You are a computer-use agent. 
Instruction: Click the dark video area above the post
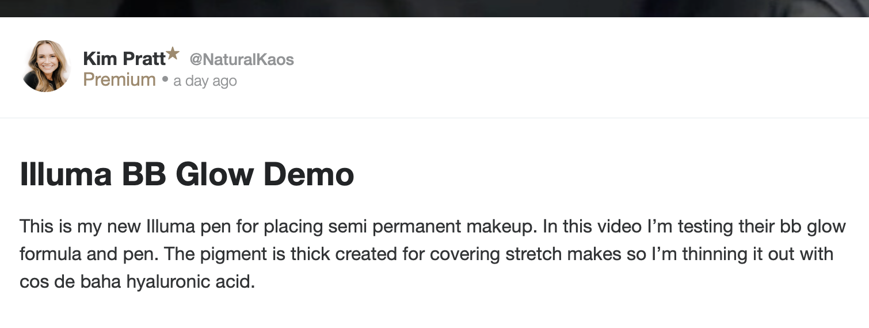pyautogui.click(x=434, y=8)
